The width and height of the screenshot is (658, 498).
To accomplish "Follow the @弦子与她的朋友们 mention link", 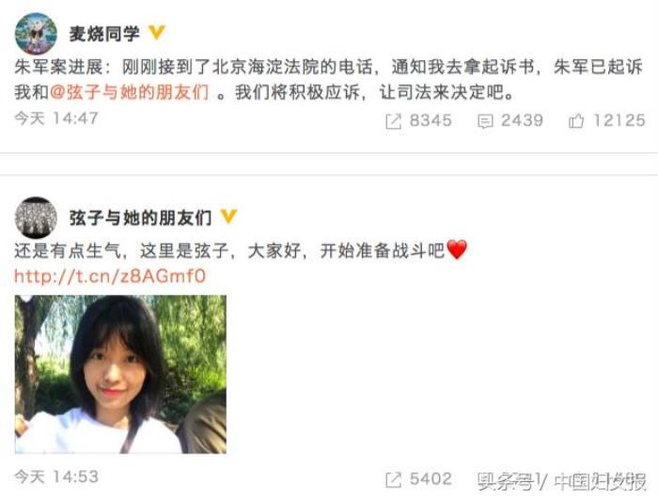I will [x=130, y=92].
